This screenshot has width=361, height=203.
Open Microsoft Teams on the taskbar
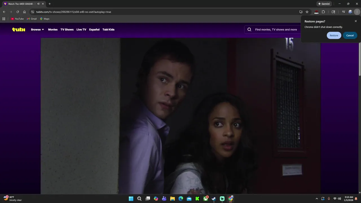164,199
